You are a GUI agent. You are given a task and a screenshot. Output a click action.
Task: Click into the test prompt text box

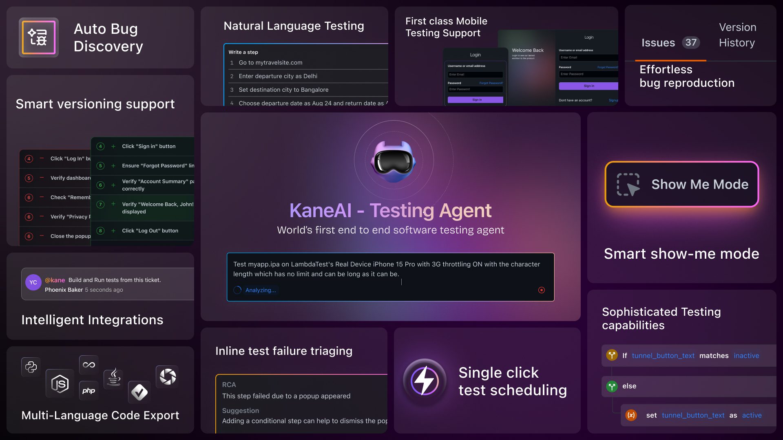[x=390, y=269]
